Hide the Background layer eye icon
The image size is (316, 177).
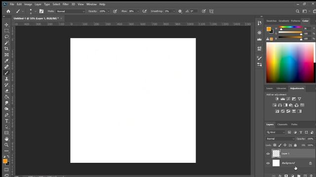(268, 163)
